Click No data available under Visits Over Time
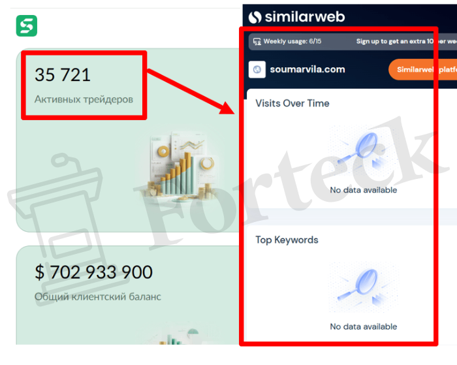 pos(364,190)
